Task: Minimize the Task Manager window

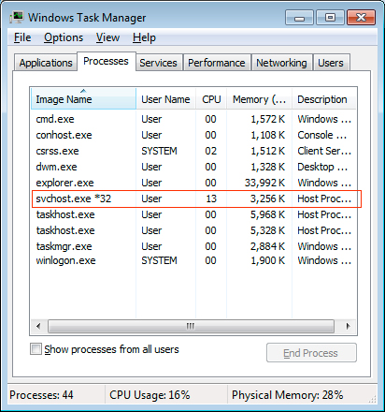Action: coord(299,18)
